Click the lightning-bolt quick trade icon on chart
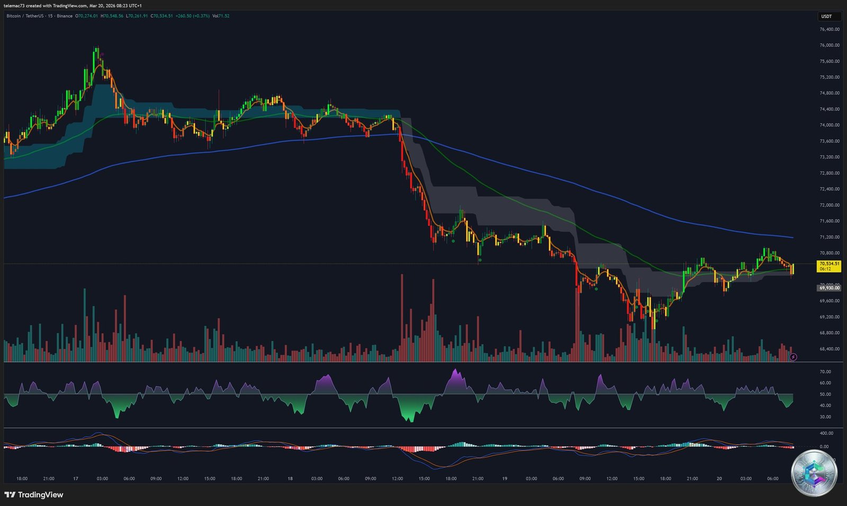 click(792, 357)
